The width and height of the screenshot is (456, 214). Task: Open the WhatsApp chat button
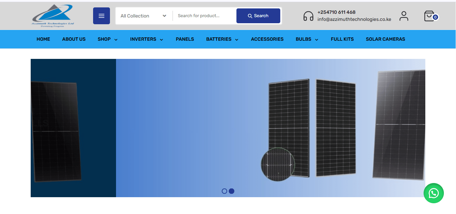pyautogui.click(x=434, y=193)
